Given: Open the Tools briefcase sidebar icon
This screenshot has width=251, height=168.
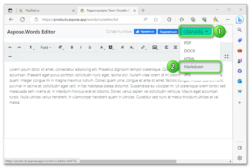Looking at the screenshot, I should coord(240,50).
